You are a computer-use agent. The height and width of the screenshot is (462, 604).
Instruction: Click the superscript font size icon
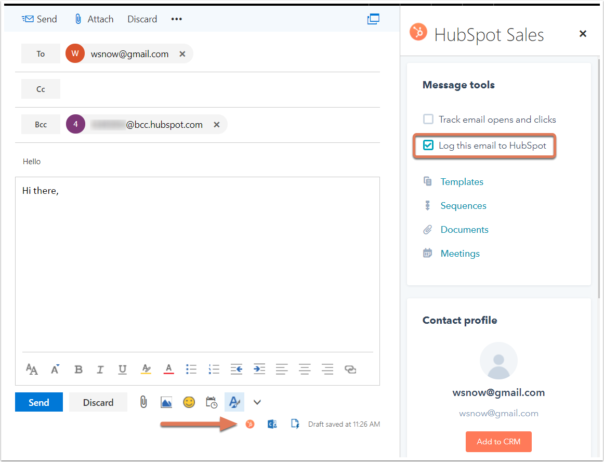pos(55,369)
